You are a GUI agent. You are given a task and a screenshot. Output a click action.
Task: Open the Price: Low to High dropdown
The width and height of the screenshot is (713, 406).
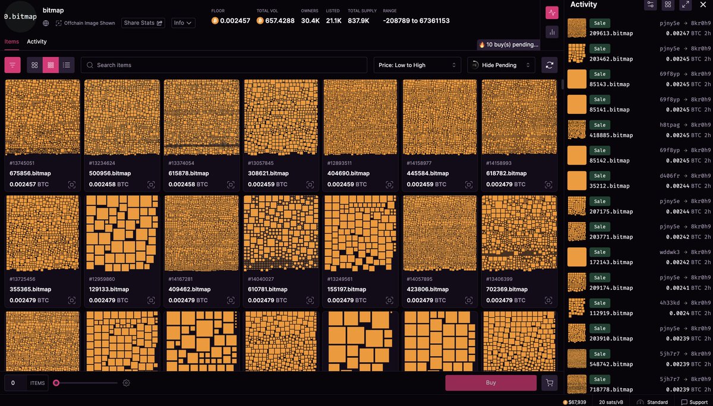[x=418, y=65]
